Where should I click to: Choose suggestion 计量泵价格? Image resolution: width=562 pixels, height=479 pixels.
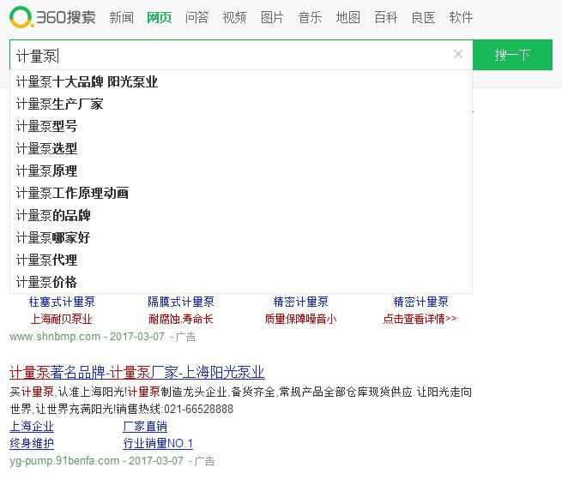(x=241, y=282)
